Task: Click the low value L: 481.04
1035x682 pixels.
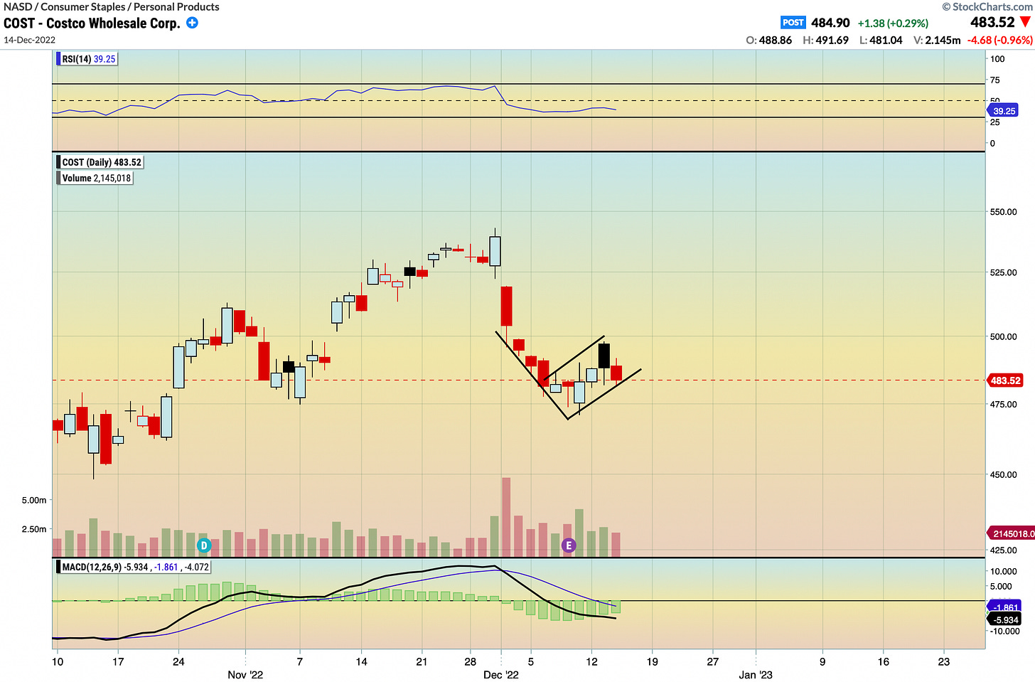Action: (x=881, y=41)
